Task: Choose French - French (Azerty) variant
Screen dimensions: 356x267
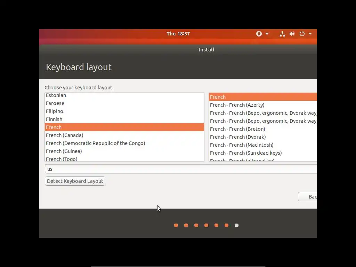Action: [263, 105]
